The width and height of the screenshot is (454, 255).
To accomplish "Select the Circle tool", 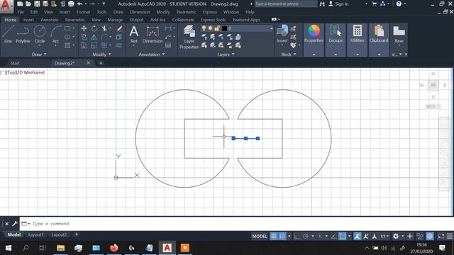I will (x=40, y=34).
